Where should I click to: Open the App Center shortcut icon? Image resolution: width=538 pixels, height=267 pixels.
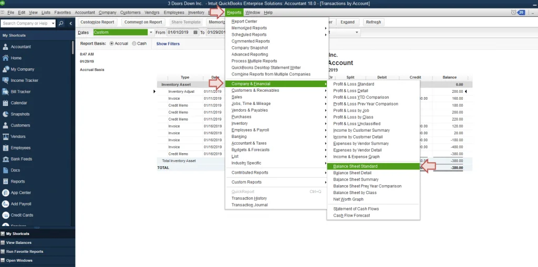[x=6, y=193]
